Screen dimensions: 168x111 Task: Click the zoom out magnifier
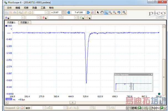(x=115, y=12)
